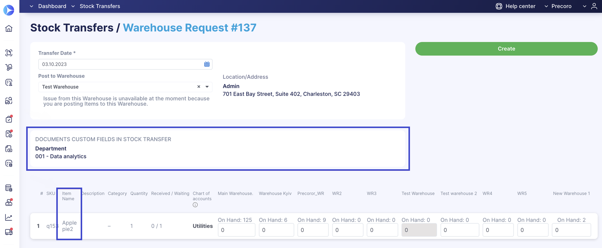Clear the Test Warehouse selection
Viewport: 602px width, 248px height.
pos(199,87)
